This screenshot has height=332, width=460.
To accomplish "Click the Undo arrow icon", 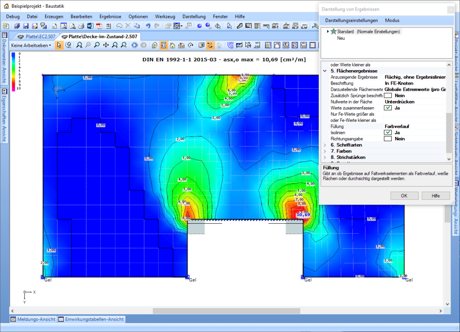I will (148, 26).
